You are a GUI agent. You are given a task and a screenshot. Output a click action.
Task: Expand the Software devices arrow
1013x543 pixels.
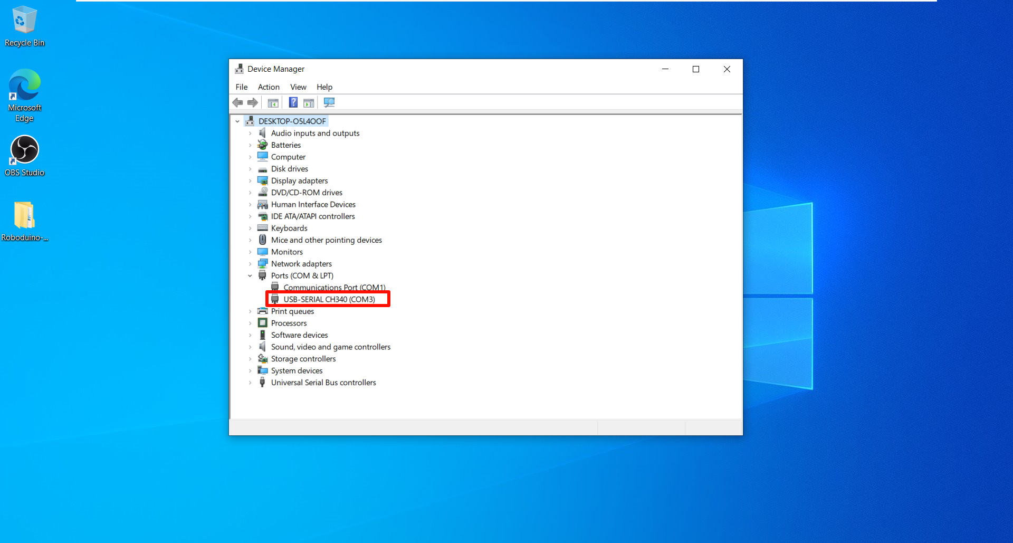[x=250, y=335]
